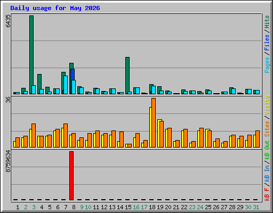The image size is (273, 213).
Task: Click the 'kB In' legend label
Action: point(267,173)
